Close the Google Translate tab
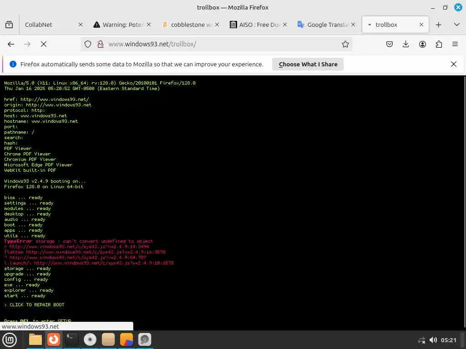Image resolution: width=466 pixels, height=349 pixels. coord(353,25)
